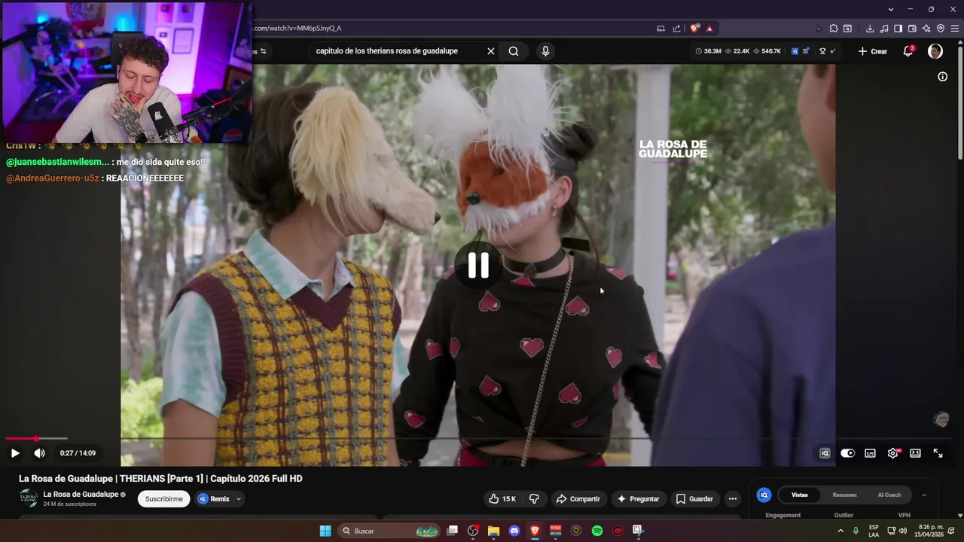Open browser downloads icon
The width and height of the screenshot is (964, 542).
pos(870,29)
